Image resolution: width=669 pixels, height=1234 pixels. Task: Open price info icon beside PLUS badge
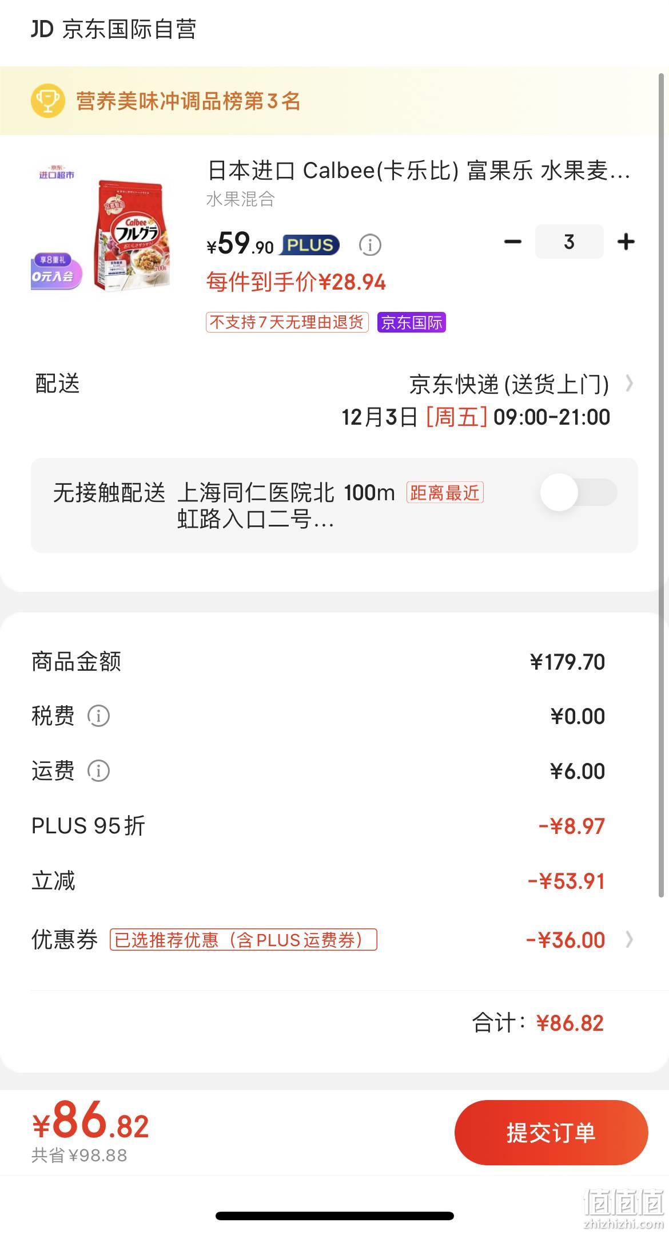370,245
